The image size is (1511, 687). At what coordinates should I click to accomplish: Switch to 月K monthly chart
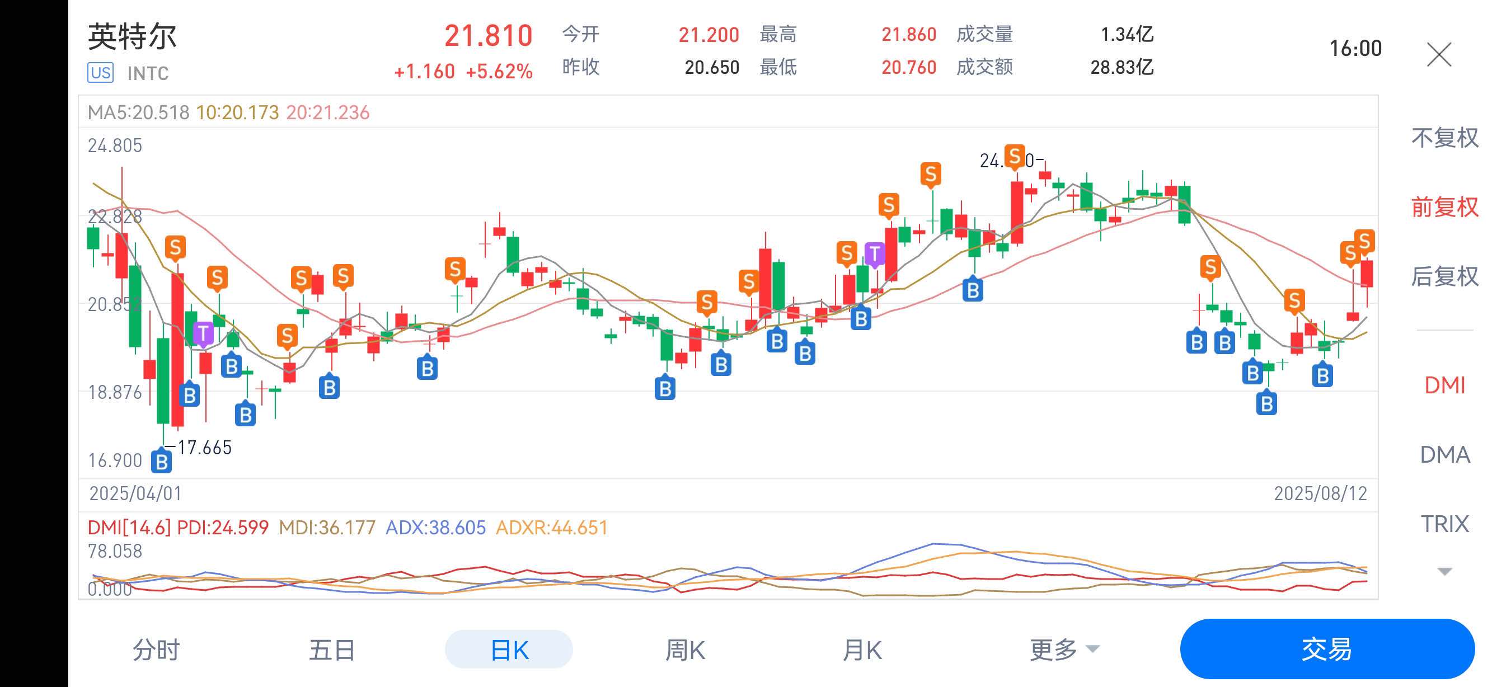click(862, 650)
